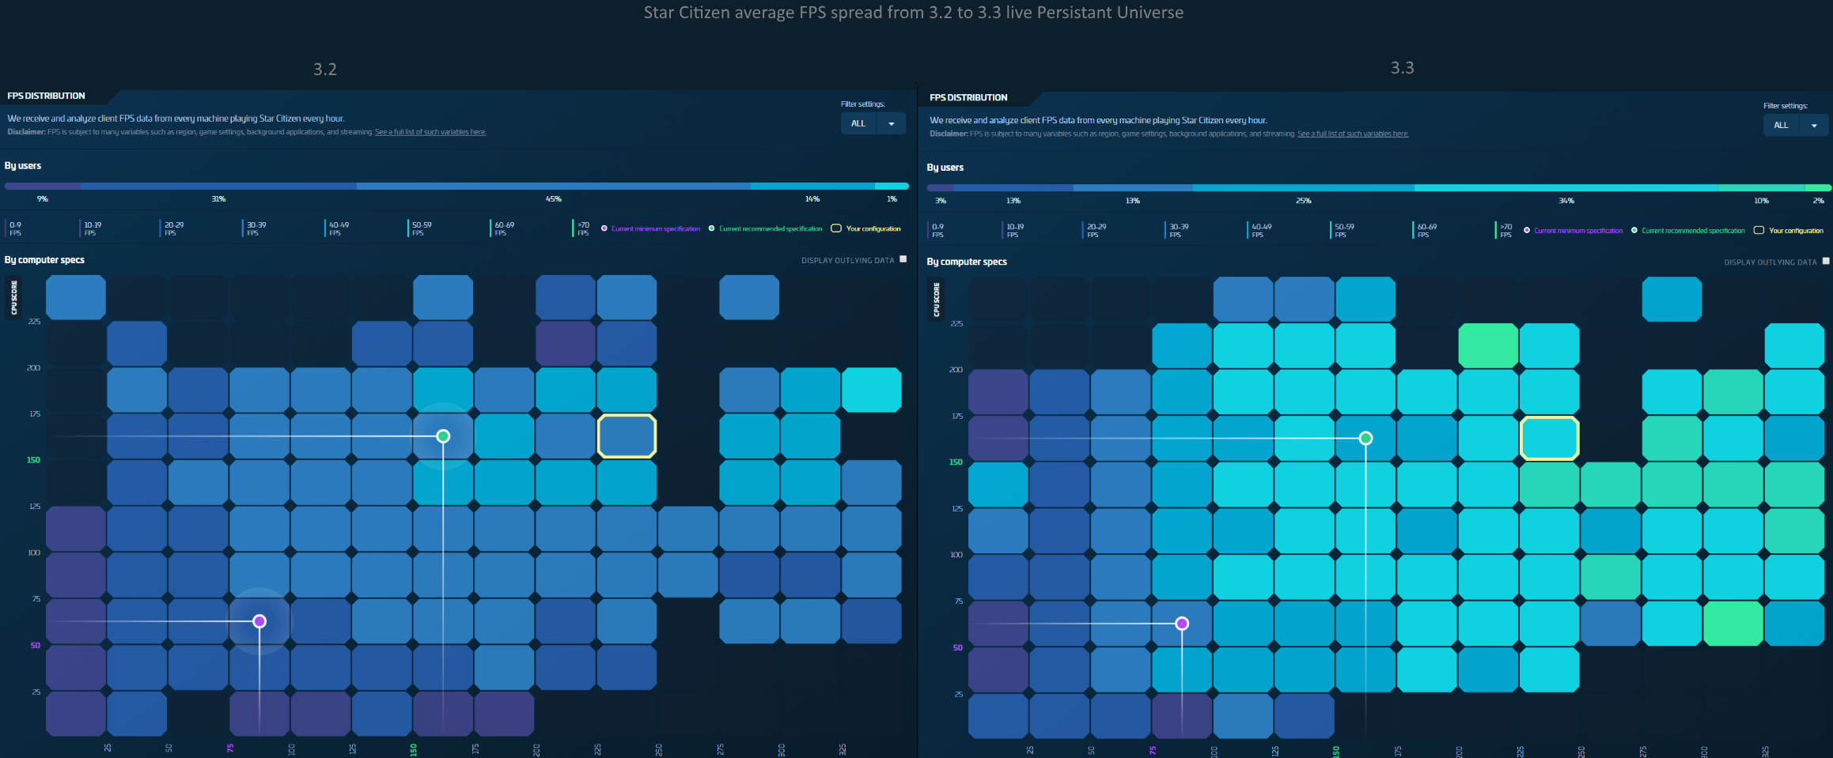Click 'Your configuration' legend in 3.2 panel
Viewport: 1833px width, 758px height.
pyautogui.click(x=865, y=228)
